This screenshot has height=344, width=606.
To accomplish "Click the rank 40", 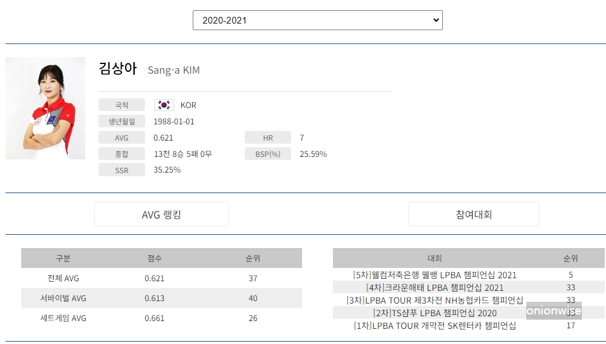I will pyautogui.click(x=253, y=299).
